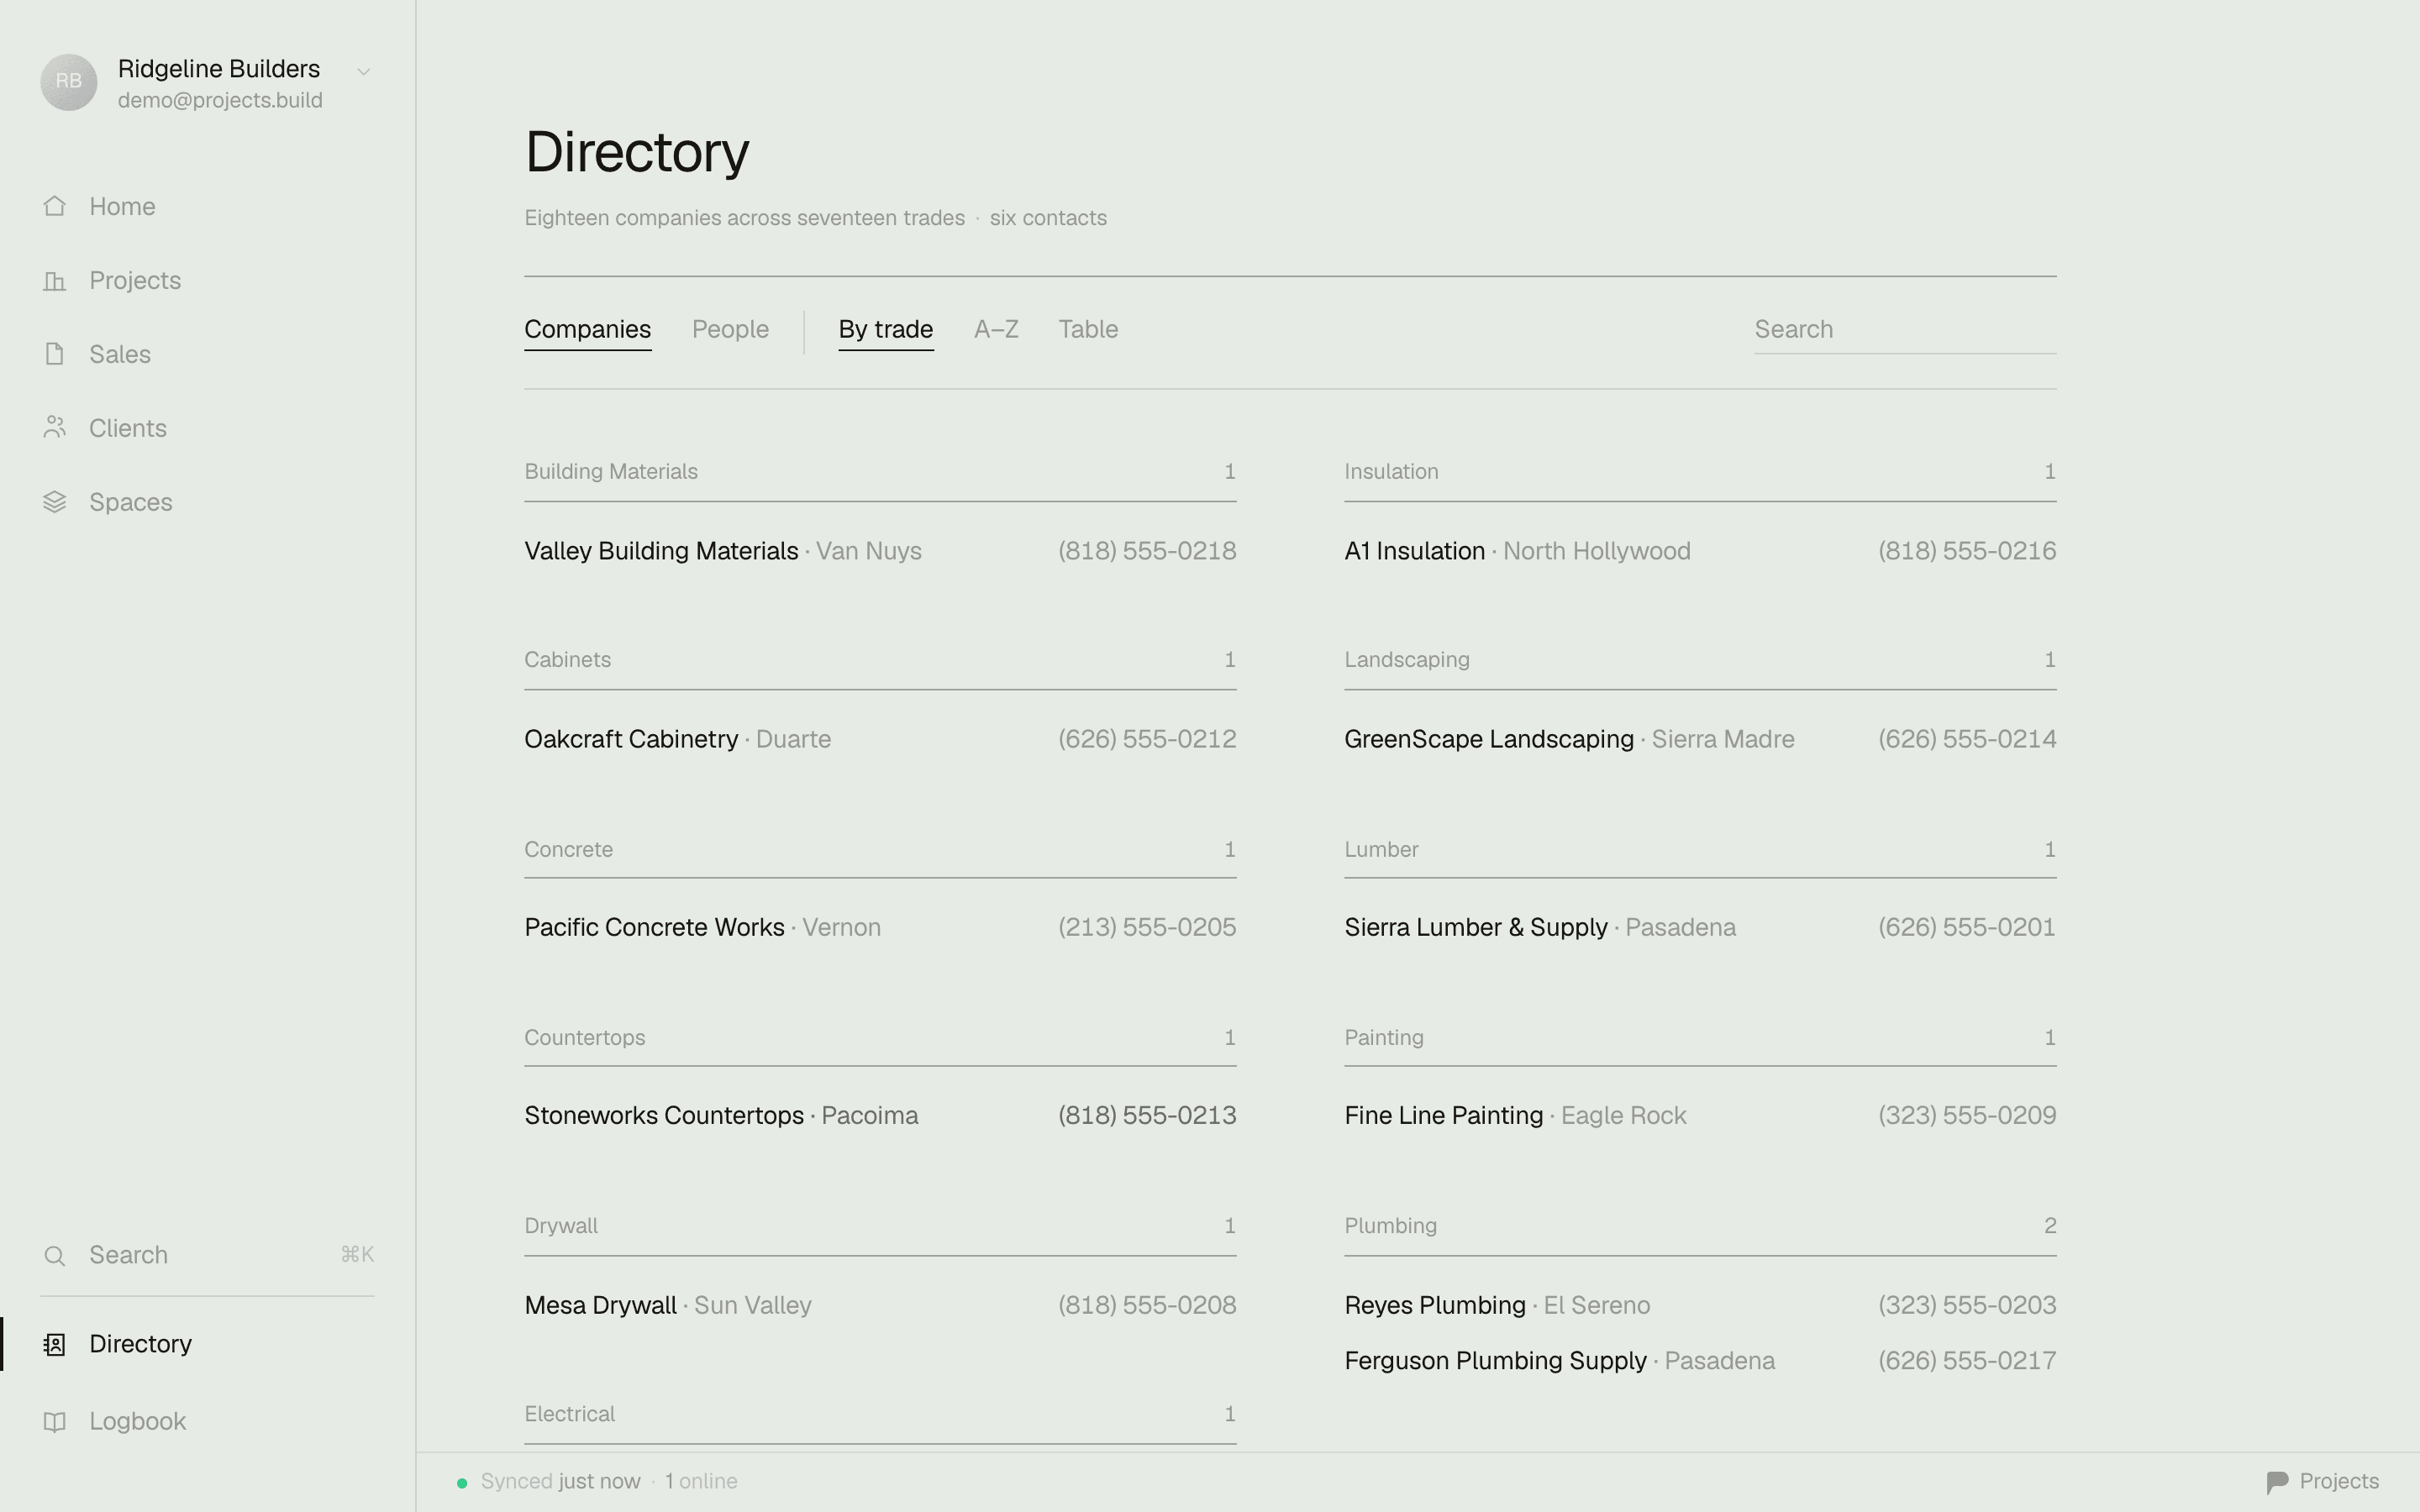Click the Painting trade heading
This screenshot has width=2420, height=1512.
[1384, 1037]
